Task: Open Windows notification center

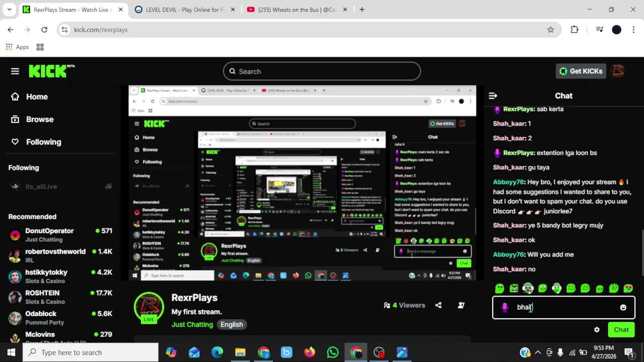Action: (x=629, y=352)
